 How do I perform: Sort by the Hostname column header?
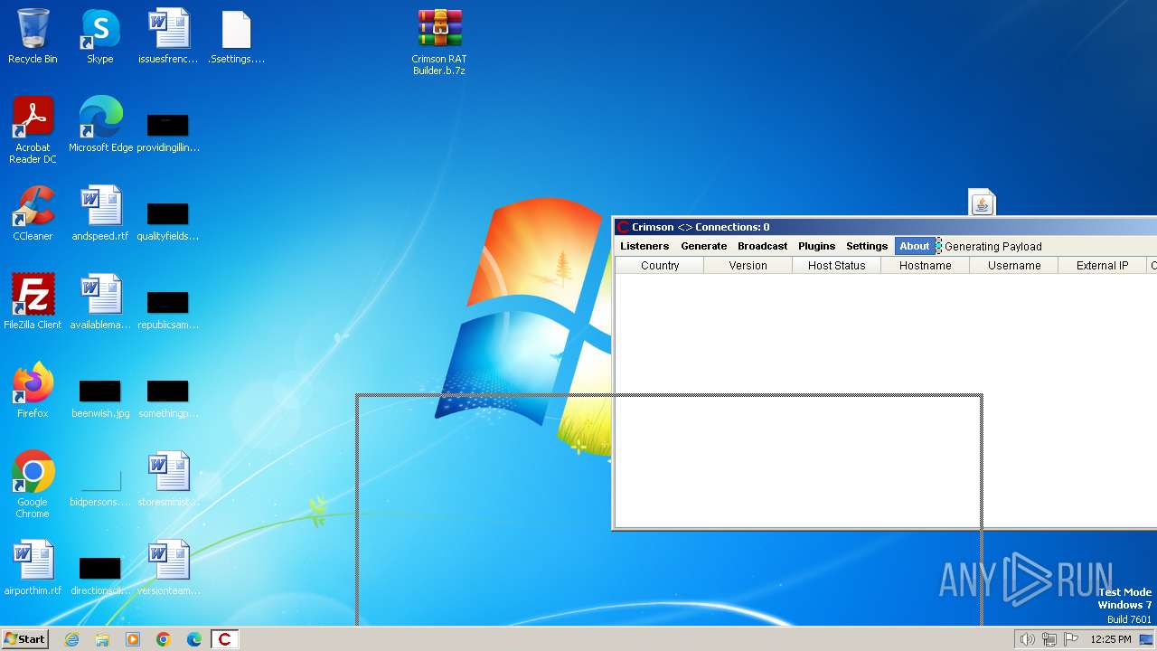pyautogui.click(x=926, y=266)
